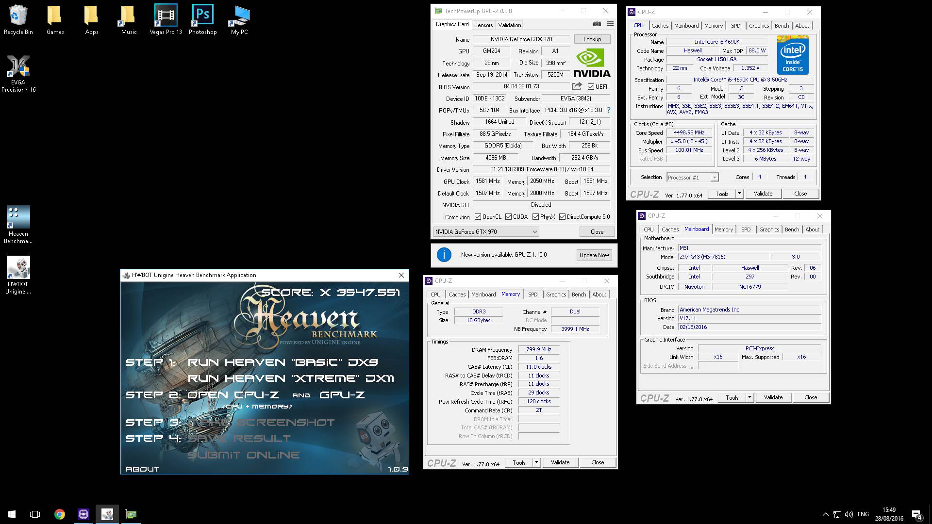Open the Windows Start button

[12, 514]
